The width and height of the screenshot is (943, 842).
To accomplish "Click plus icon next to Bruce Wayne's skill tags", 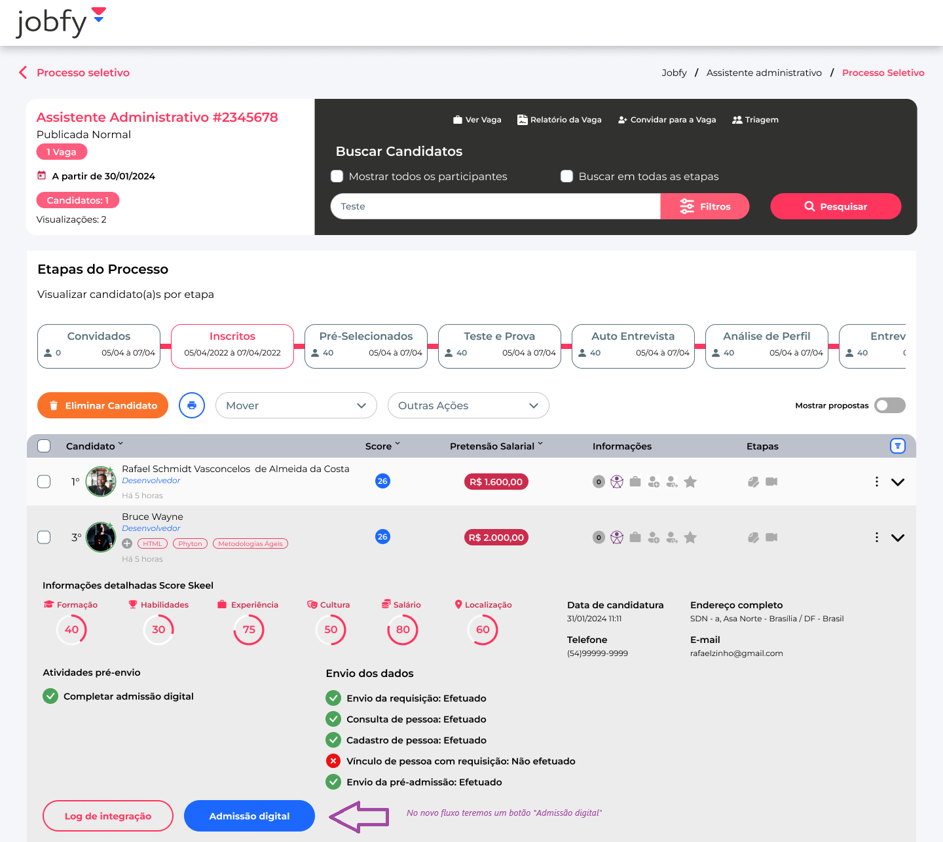I will (x=127, y=543).
